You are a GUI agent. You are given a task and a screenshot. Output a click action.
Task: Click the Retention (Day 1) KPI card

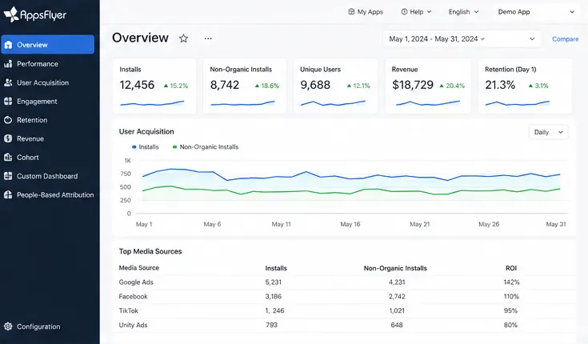pyautogui.click(x=525, y=86)
